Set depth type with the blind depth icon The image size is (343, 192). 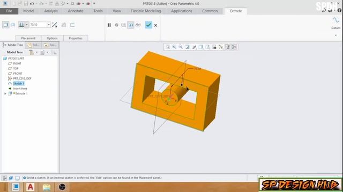click(21, 25)
